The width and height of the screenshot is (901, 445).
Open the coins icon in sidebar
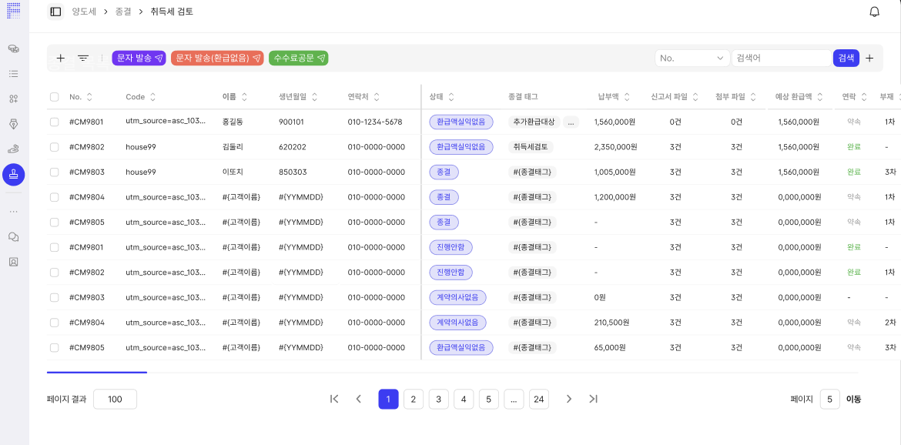[13, 49]
